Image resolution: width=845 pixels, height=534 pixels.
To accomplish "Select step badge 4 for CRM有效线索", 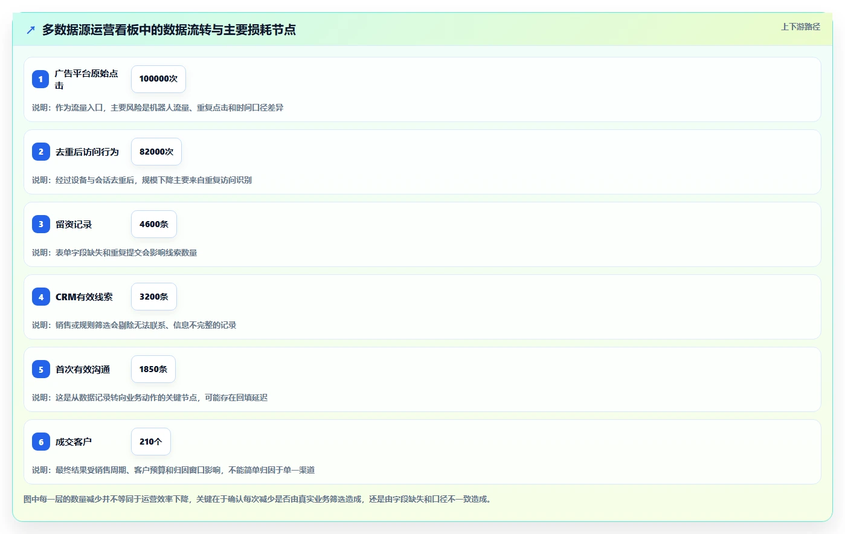I will click(41, 297).
